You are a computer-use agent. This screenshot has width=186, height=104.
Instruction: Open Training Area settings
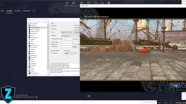point(35,38)
